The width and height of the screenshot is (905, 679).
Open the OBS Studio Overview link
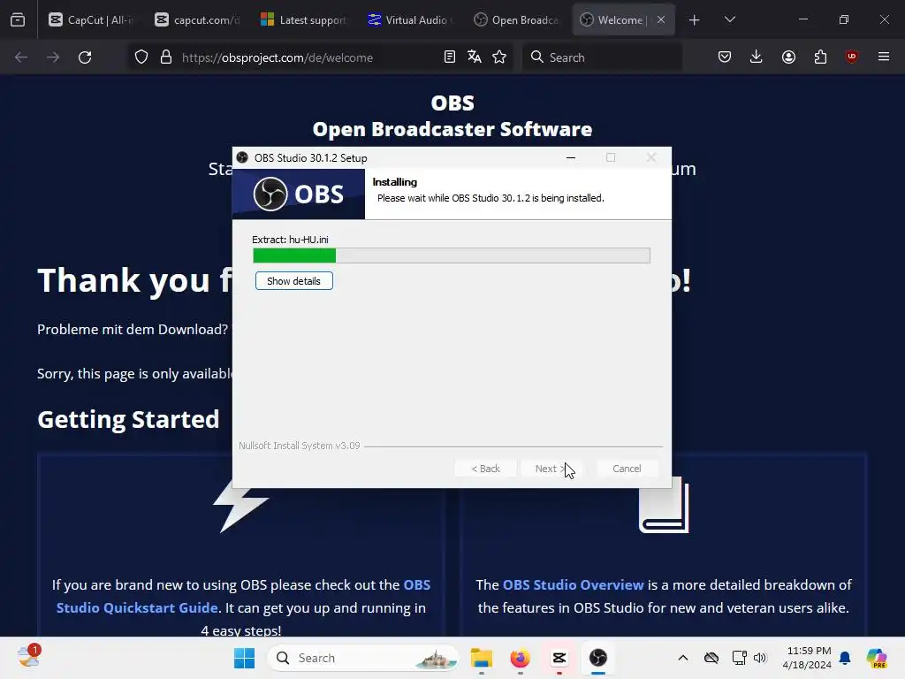[x=573, y=585]
